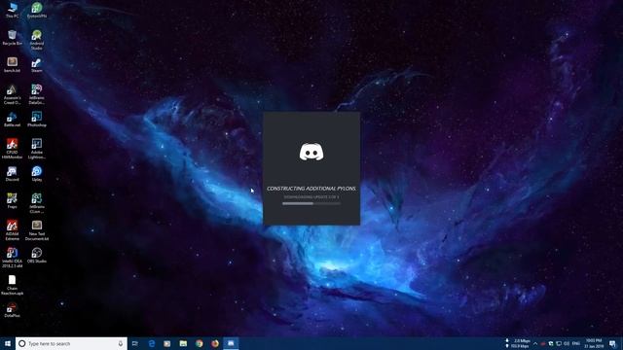The image size is (623, 350).
Task: Open the This PC desktop icon
Action: 12,10
